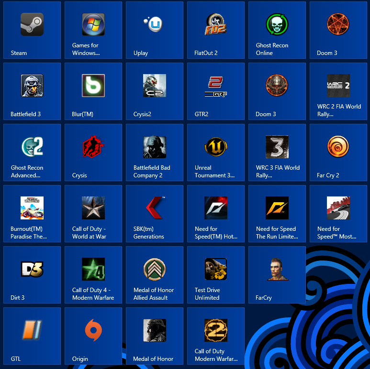Launch Call of Duty - World at War
The height and width of the screenshot is (369, 370).
(x=93, y=214)
